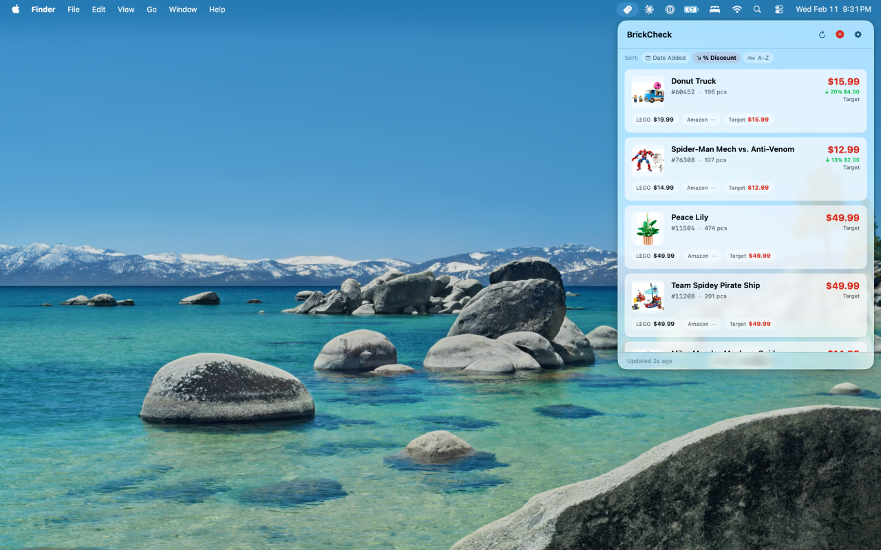Open the Go menu
The width and height of the screenshot is (881, 550).
[x=151, y=10]
